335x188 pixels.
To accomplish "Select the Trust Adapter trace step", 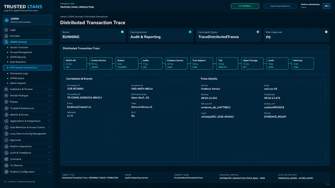I will click(x=201, y=64).
